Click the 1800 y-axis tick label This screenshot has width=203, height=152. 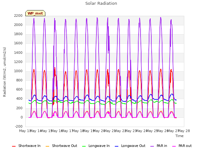(18, 34)
